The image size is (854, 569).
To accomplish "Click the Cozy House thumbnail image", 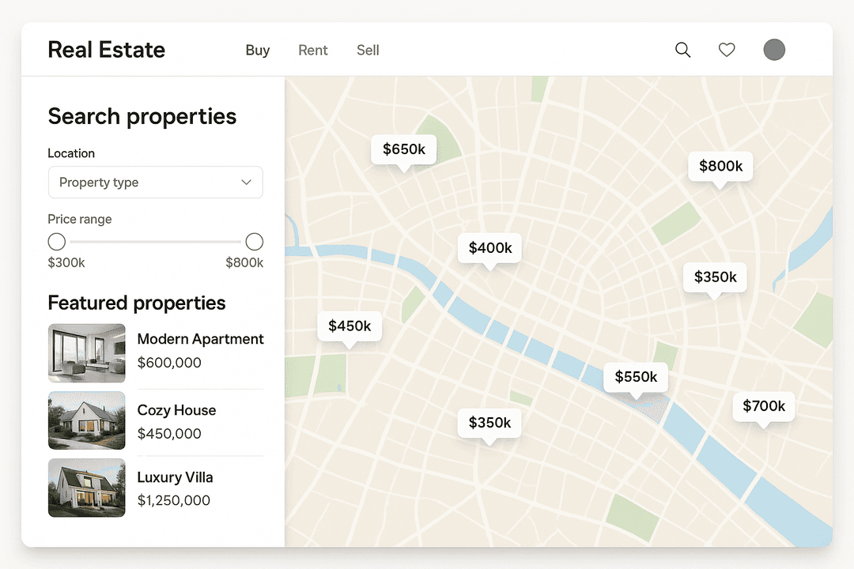I will pos(86,420).
